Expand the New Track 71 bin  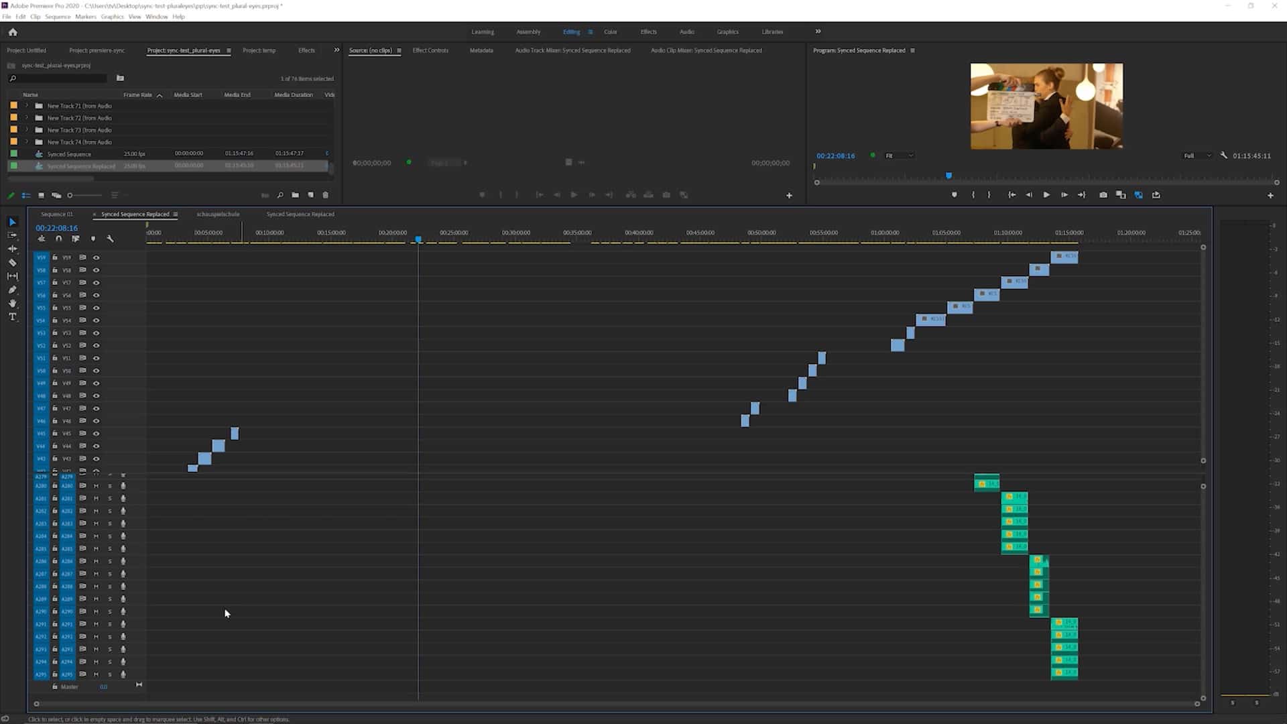[x=26, y=105]
